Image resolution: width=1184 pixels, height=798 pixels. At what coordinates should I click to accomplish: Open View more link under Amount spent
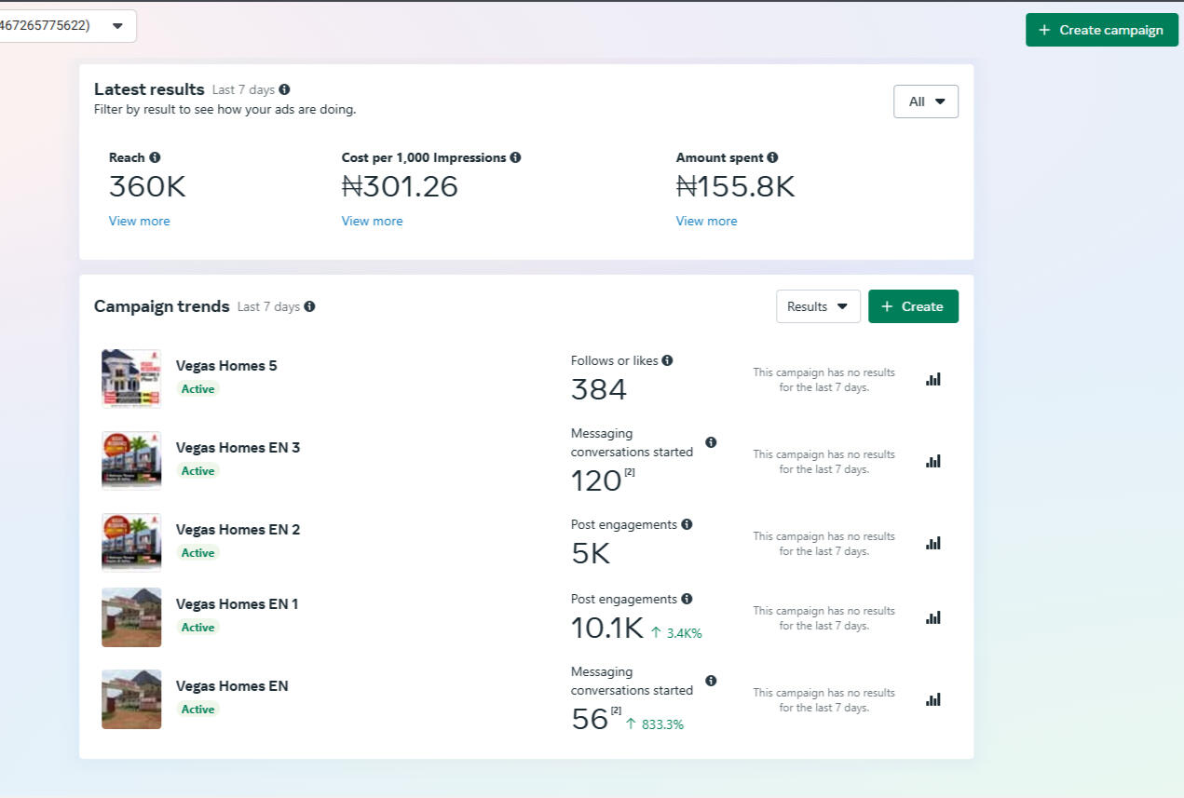[x=706, y=221]
